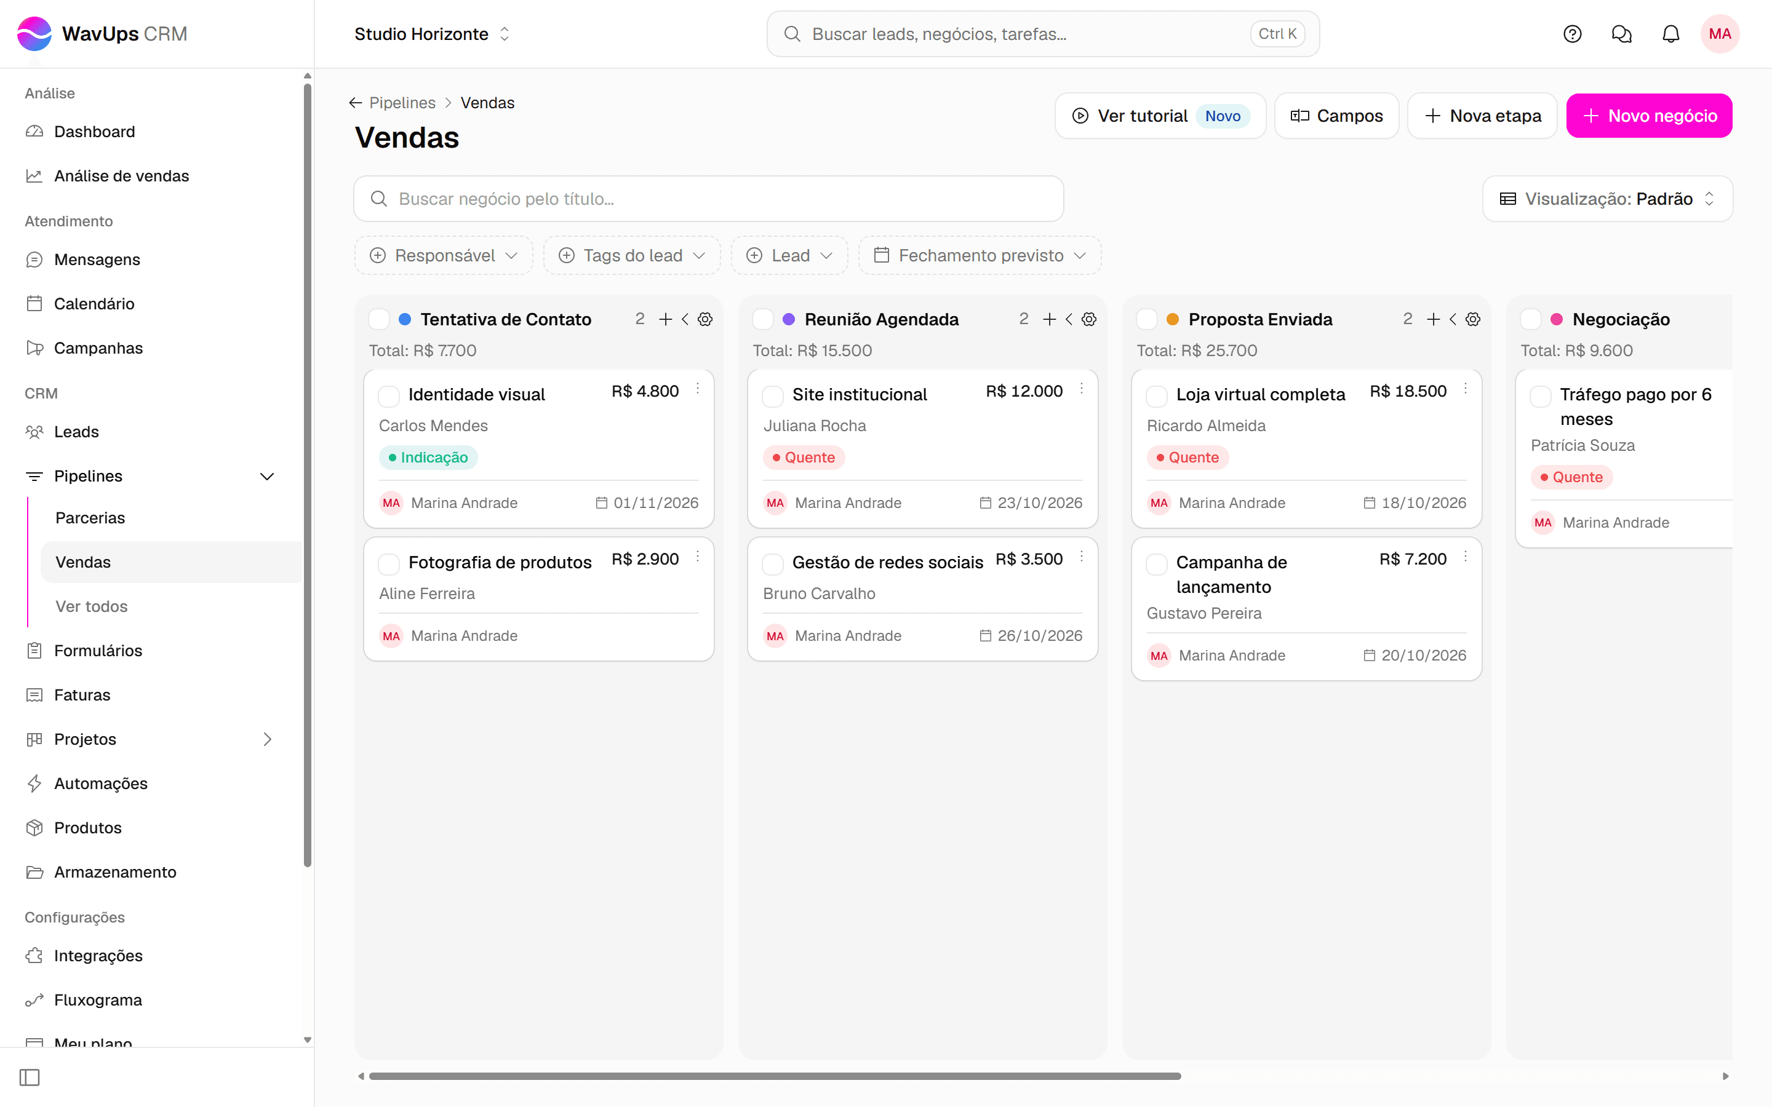Open the MA user avatar menu
The image size is (1772, 1107).
1719,34
